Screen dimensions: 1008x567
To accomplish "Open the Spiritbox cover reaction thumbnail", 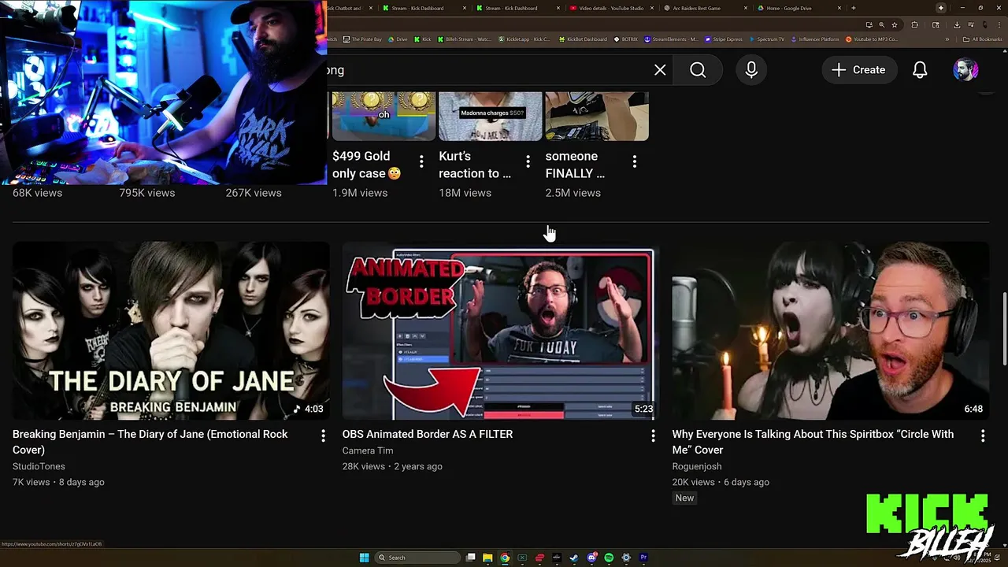I will [x=830, y=331].
